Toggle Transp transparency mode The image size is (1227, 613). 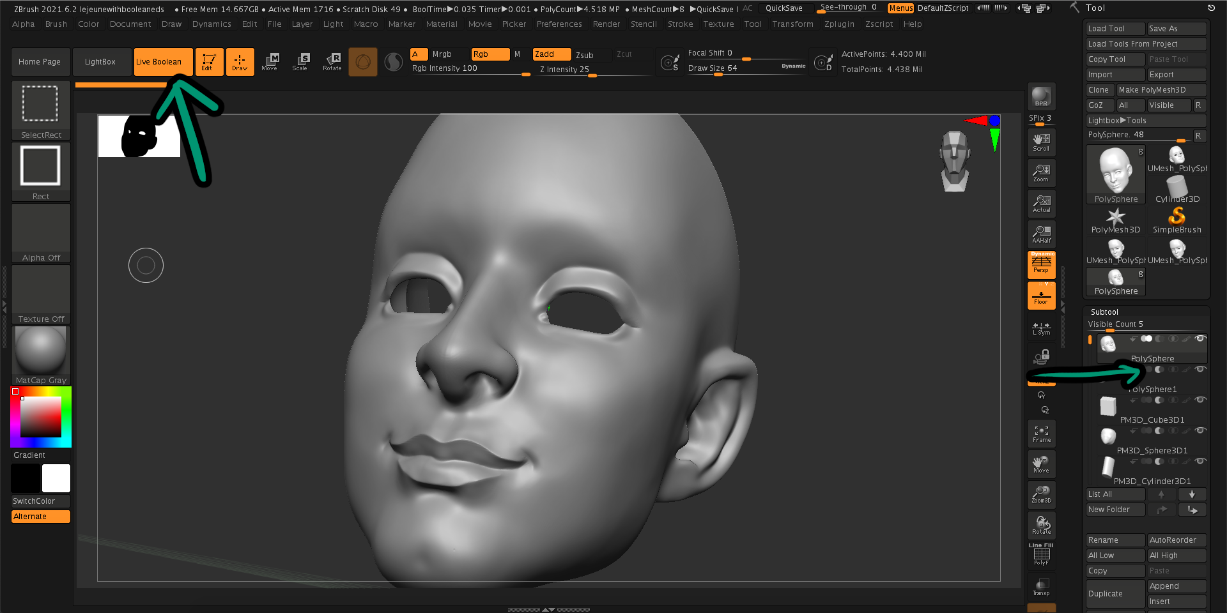click(x=1041, y=587)
